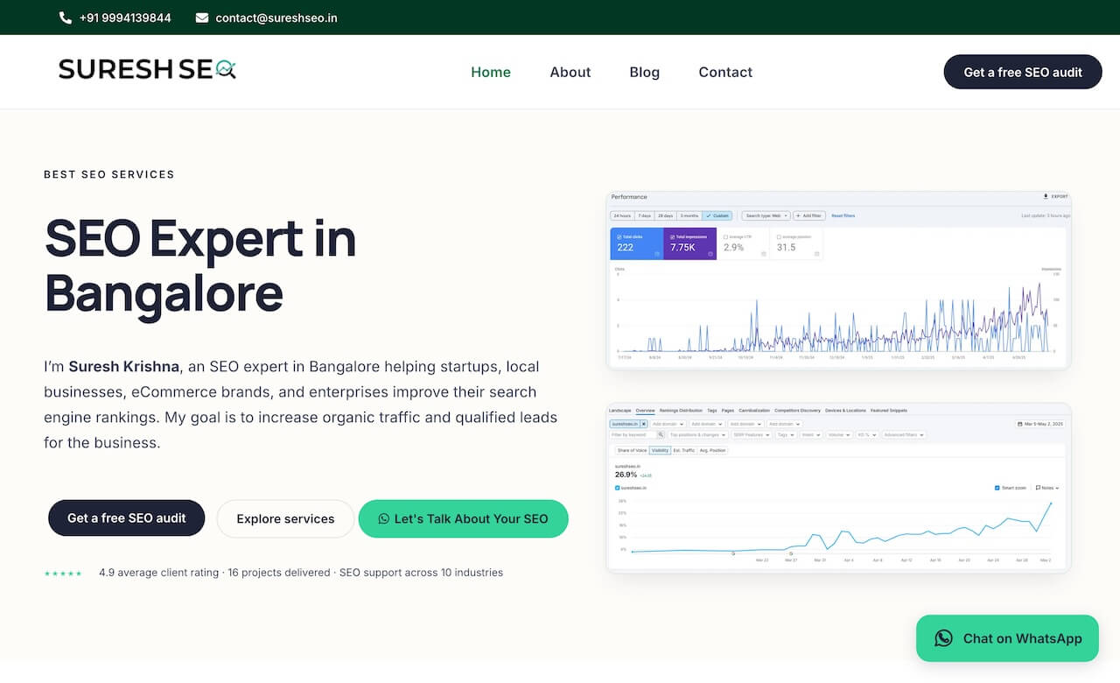This screenshot has height=683, width=1120.
Task: Click header Get a free SEO audit button
Action: click(1023, 72)
